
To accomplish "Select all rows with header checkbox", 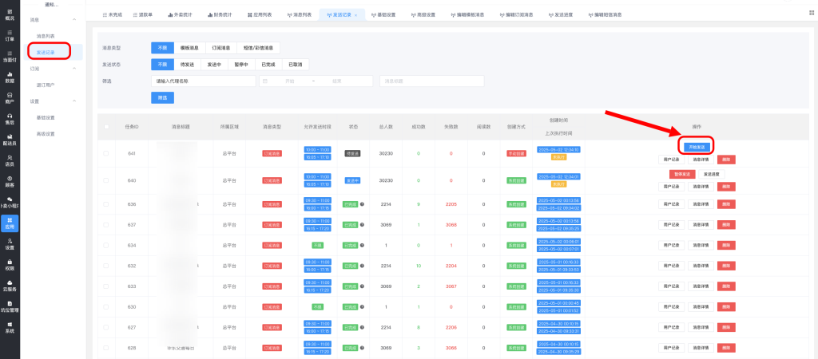I will click(x=106, y=126).
